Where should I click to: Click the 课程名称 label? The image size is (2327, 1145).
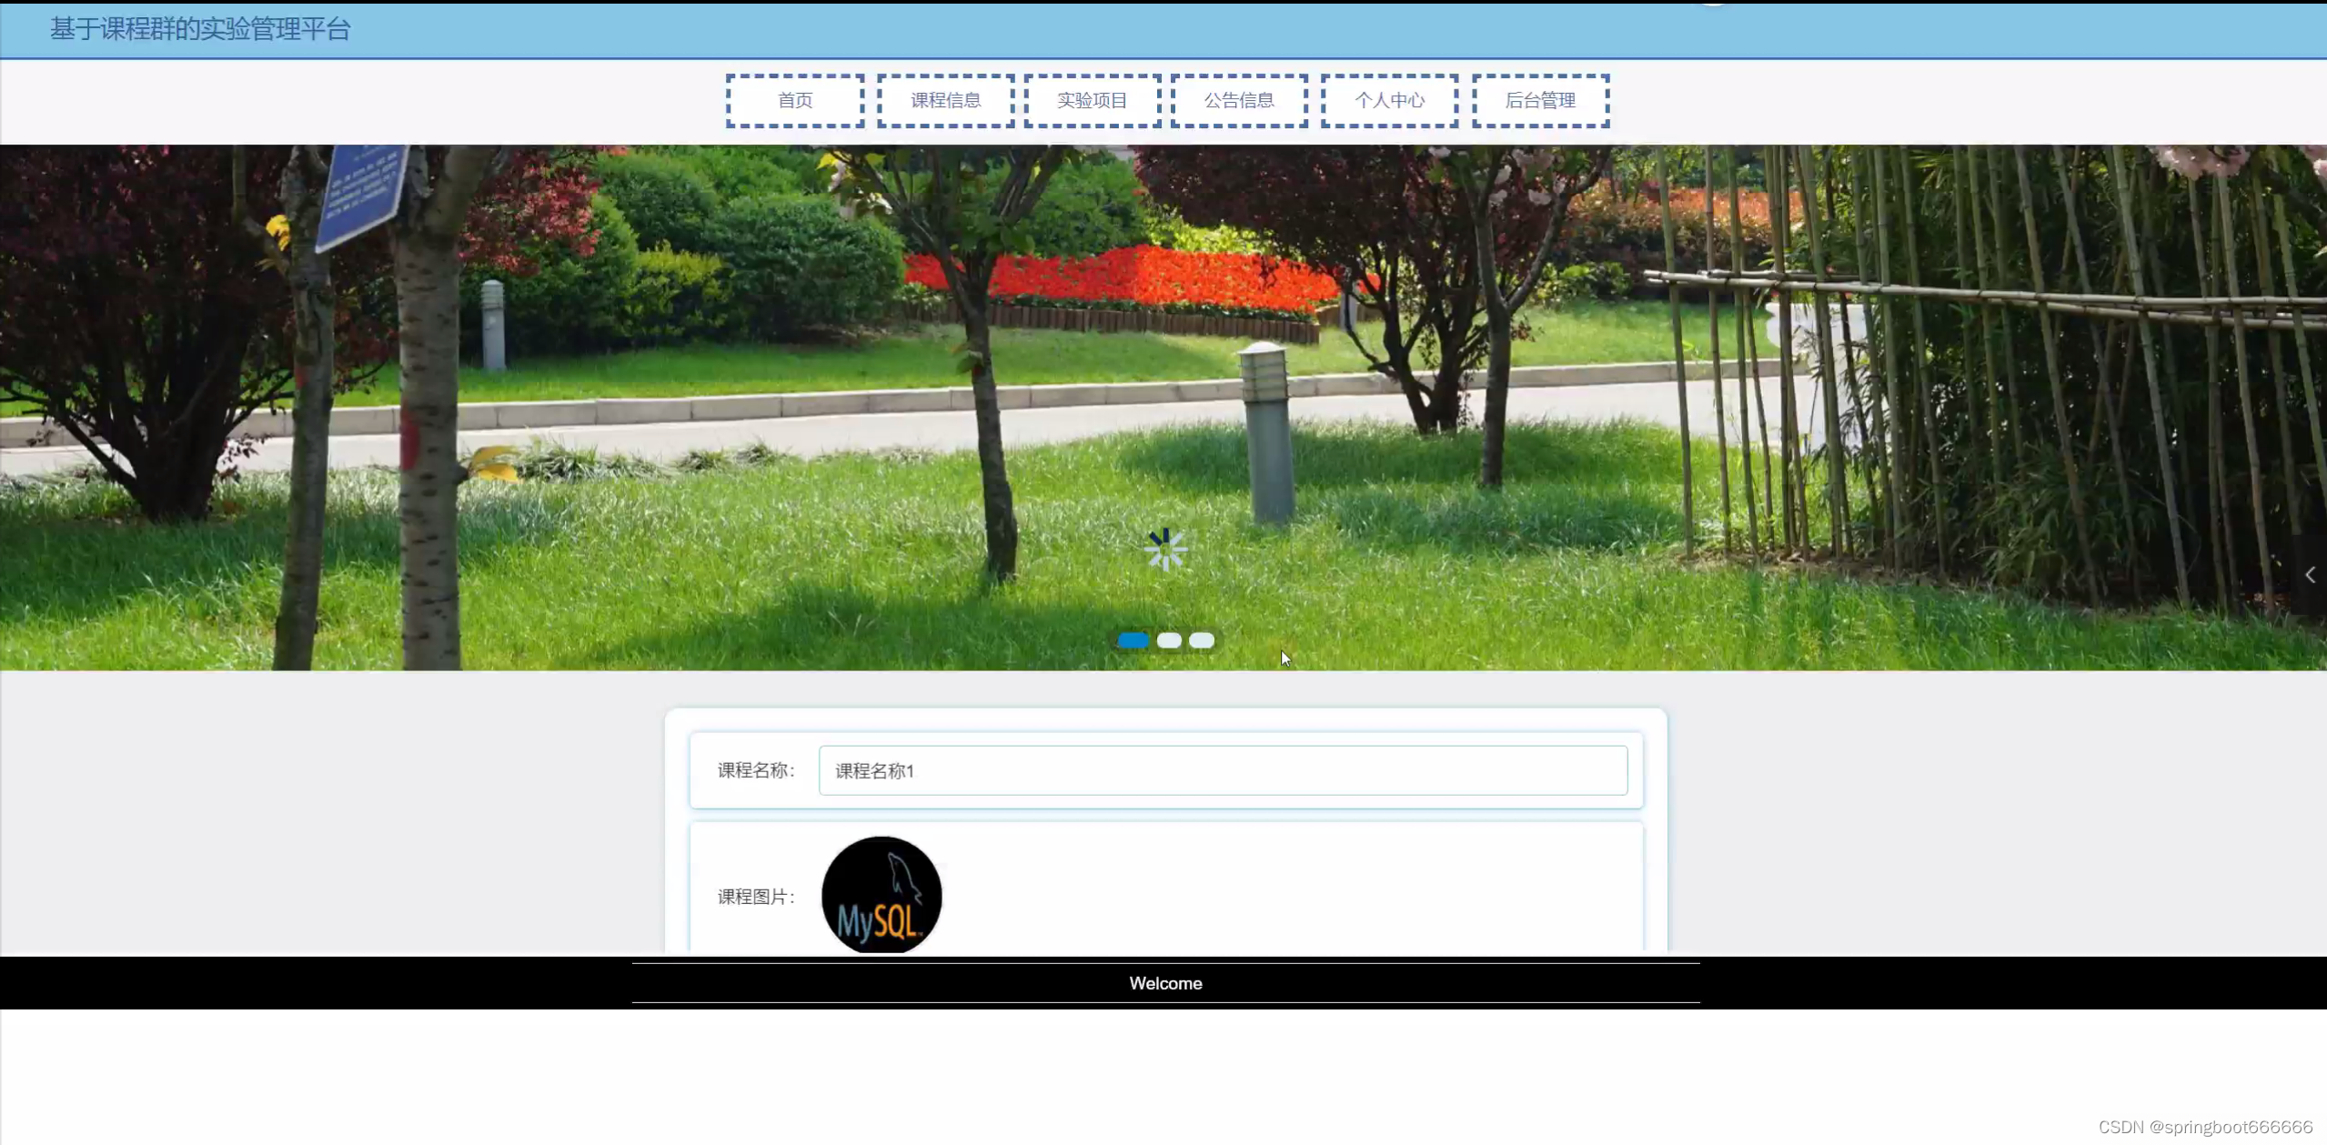pos(755,770)
